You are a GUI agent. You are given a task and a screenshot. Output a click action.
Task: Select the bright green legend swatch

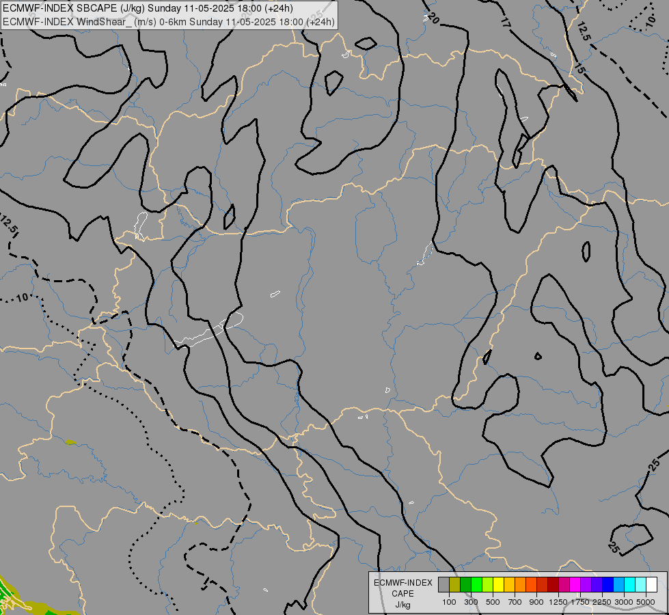coord(476,585)
